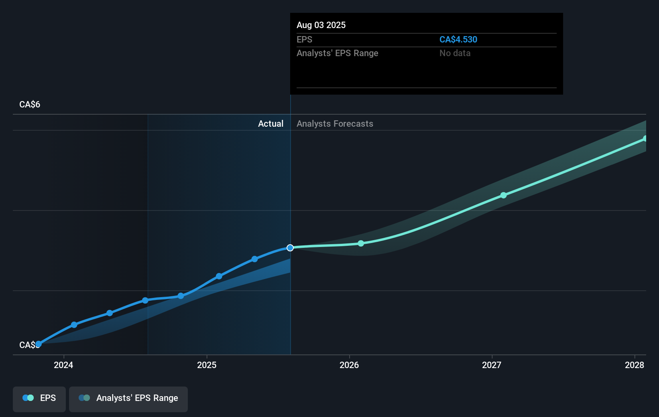The width and height of the screenshot is (659, 417).
Task: Click the 2026 x-axis label
Action: tap(349, 365)
